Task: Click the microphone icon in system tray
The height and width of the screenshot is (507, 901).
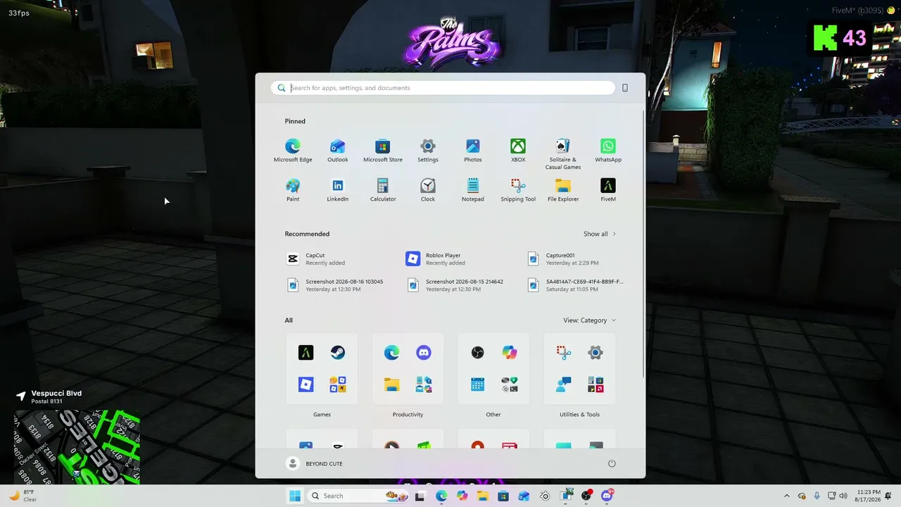Action: click(817, 496)
